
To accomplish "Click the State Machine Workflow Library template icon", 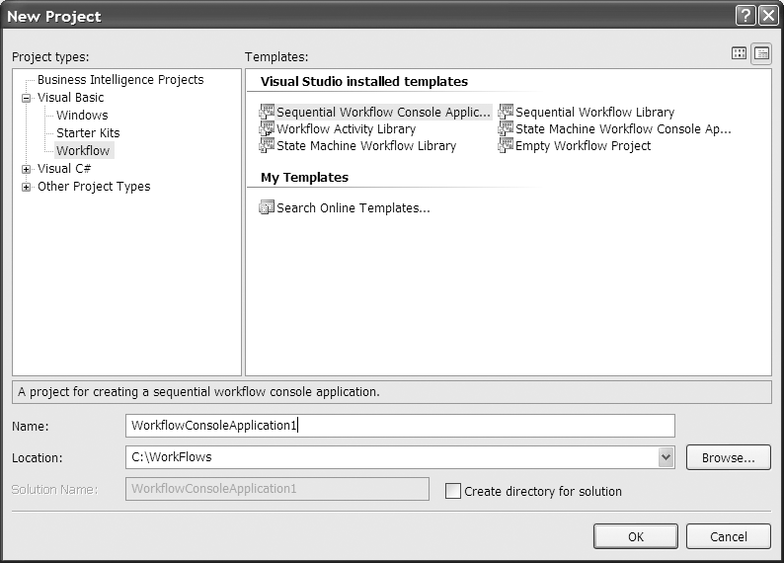I will (267, 145).
